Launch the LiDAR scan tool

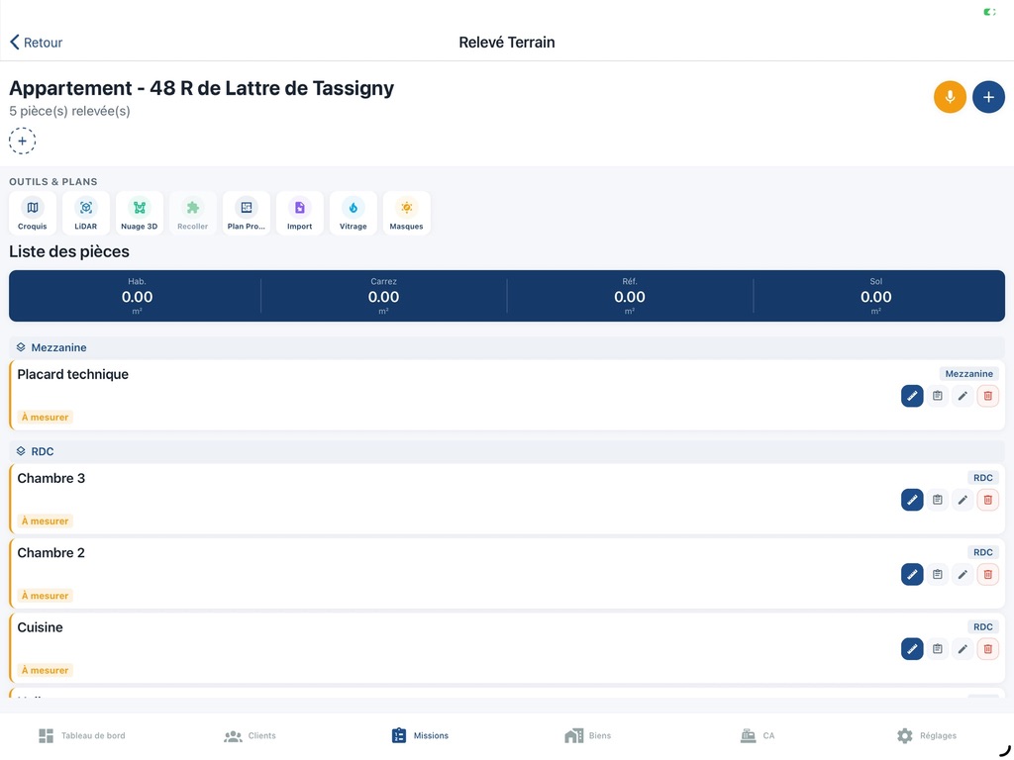(x=86, y=213)
